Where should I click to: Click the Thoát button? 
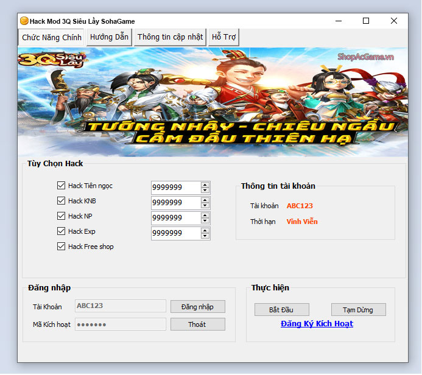click(x=198, y=324)
